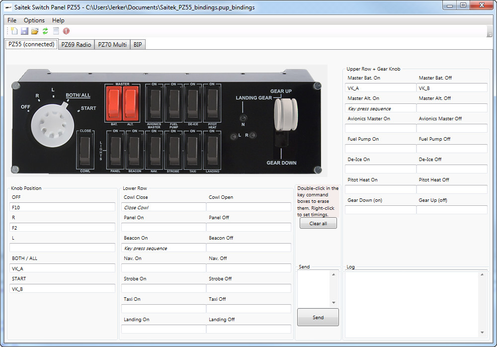Click the Log area down scroll arrow
497x347 pixels.
coord(482,333)
